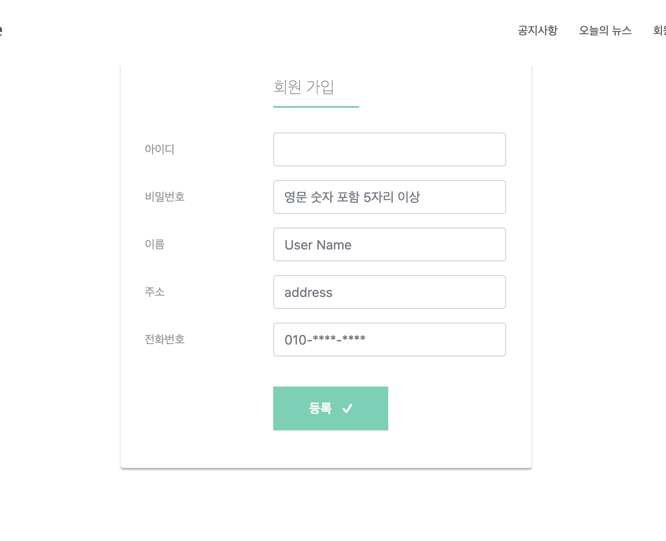Click the address input field
The image size is (666, 541).
point(389,292)
